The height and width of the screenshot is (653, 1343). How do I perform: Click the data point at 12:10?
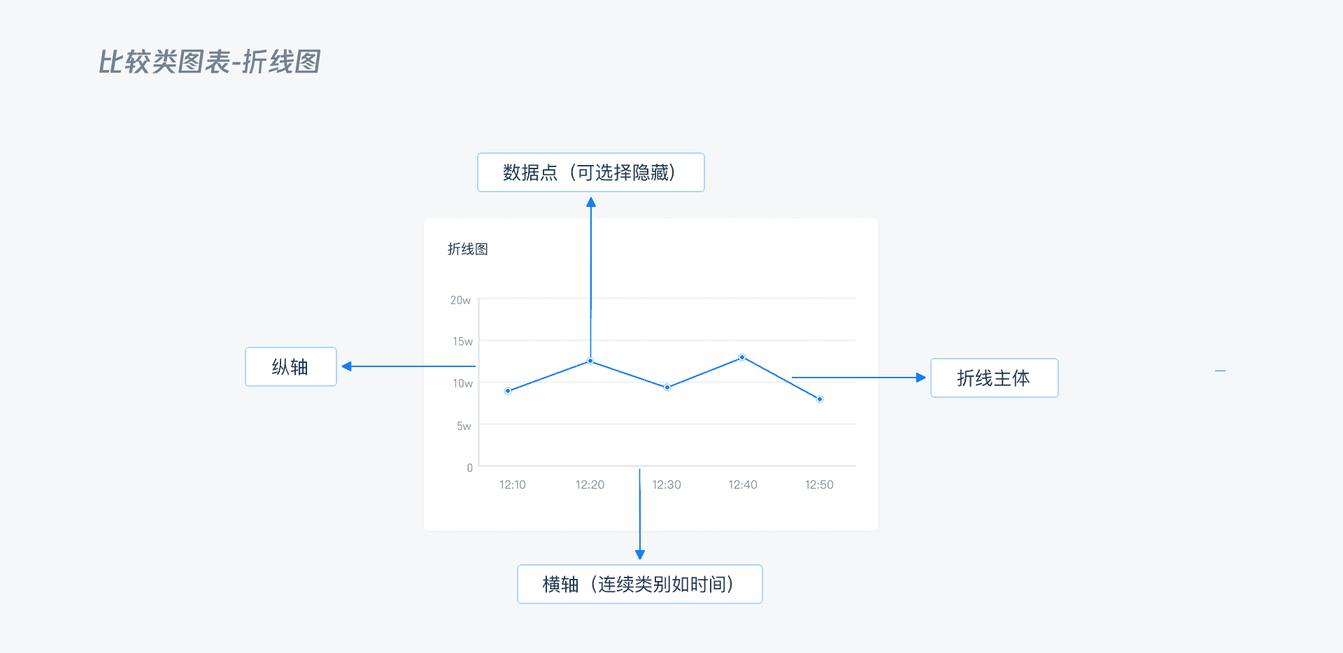click(x=508, y=391)
